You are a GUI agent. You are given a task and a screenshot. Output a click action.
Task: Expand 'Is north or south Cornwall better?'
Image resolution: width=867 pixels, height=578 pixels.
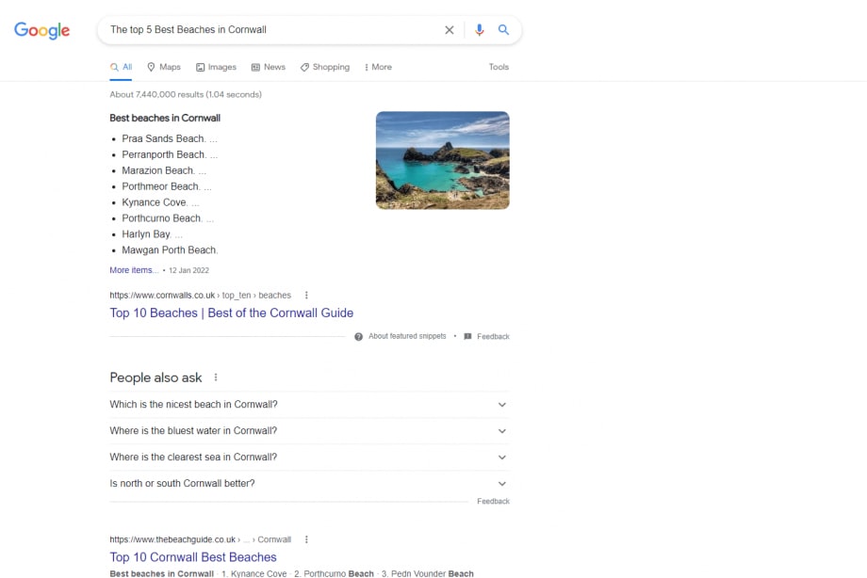point(500,483)
